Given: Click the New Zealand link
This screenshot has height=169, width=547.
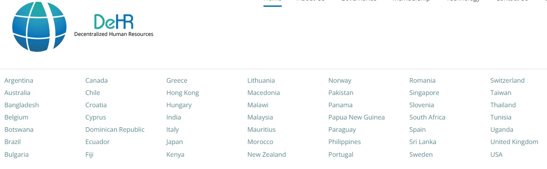Looking at the screenshot, I should coord(267,154).
